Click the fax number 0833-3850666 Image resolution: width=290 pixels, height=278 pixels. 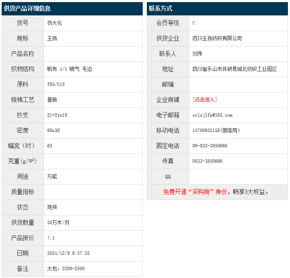pos(207,161)
